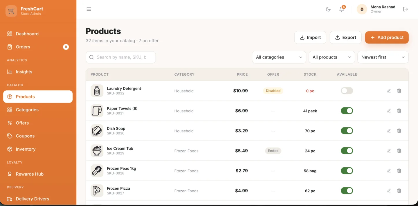418x206 pixels.
Task: Disable availability for Paper Towels (6)
Action: (x=347, y=111)
